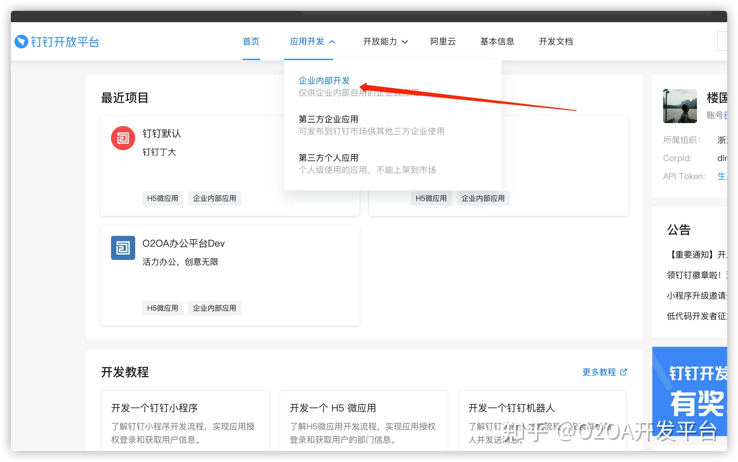The image size is (738, 462).
Task: Click the 企业内部应用 tag on O2OA card
Action: click(x=215, y=308)
